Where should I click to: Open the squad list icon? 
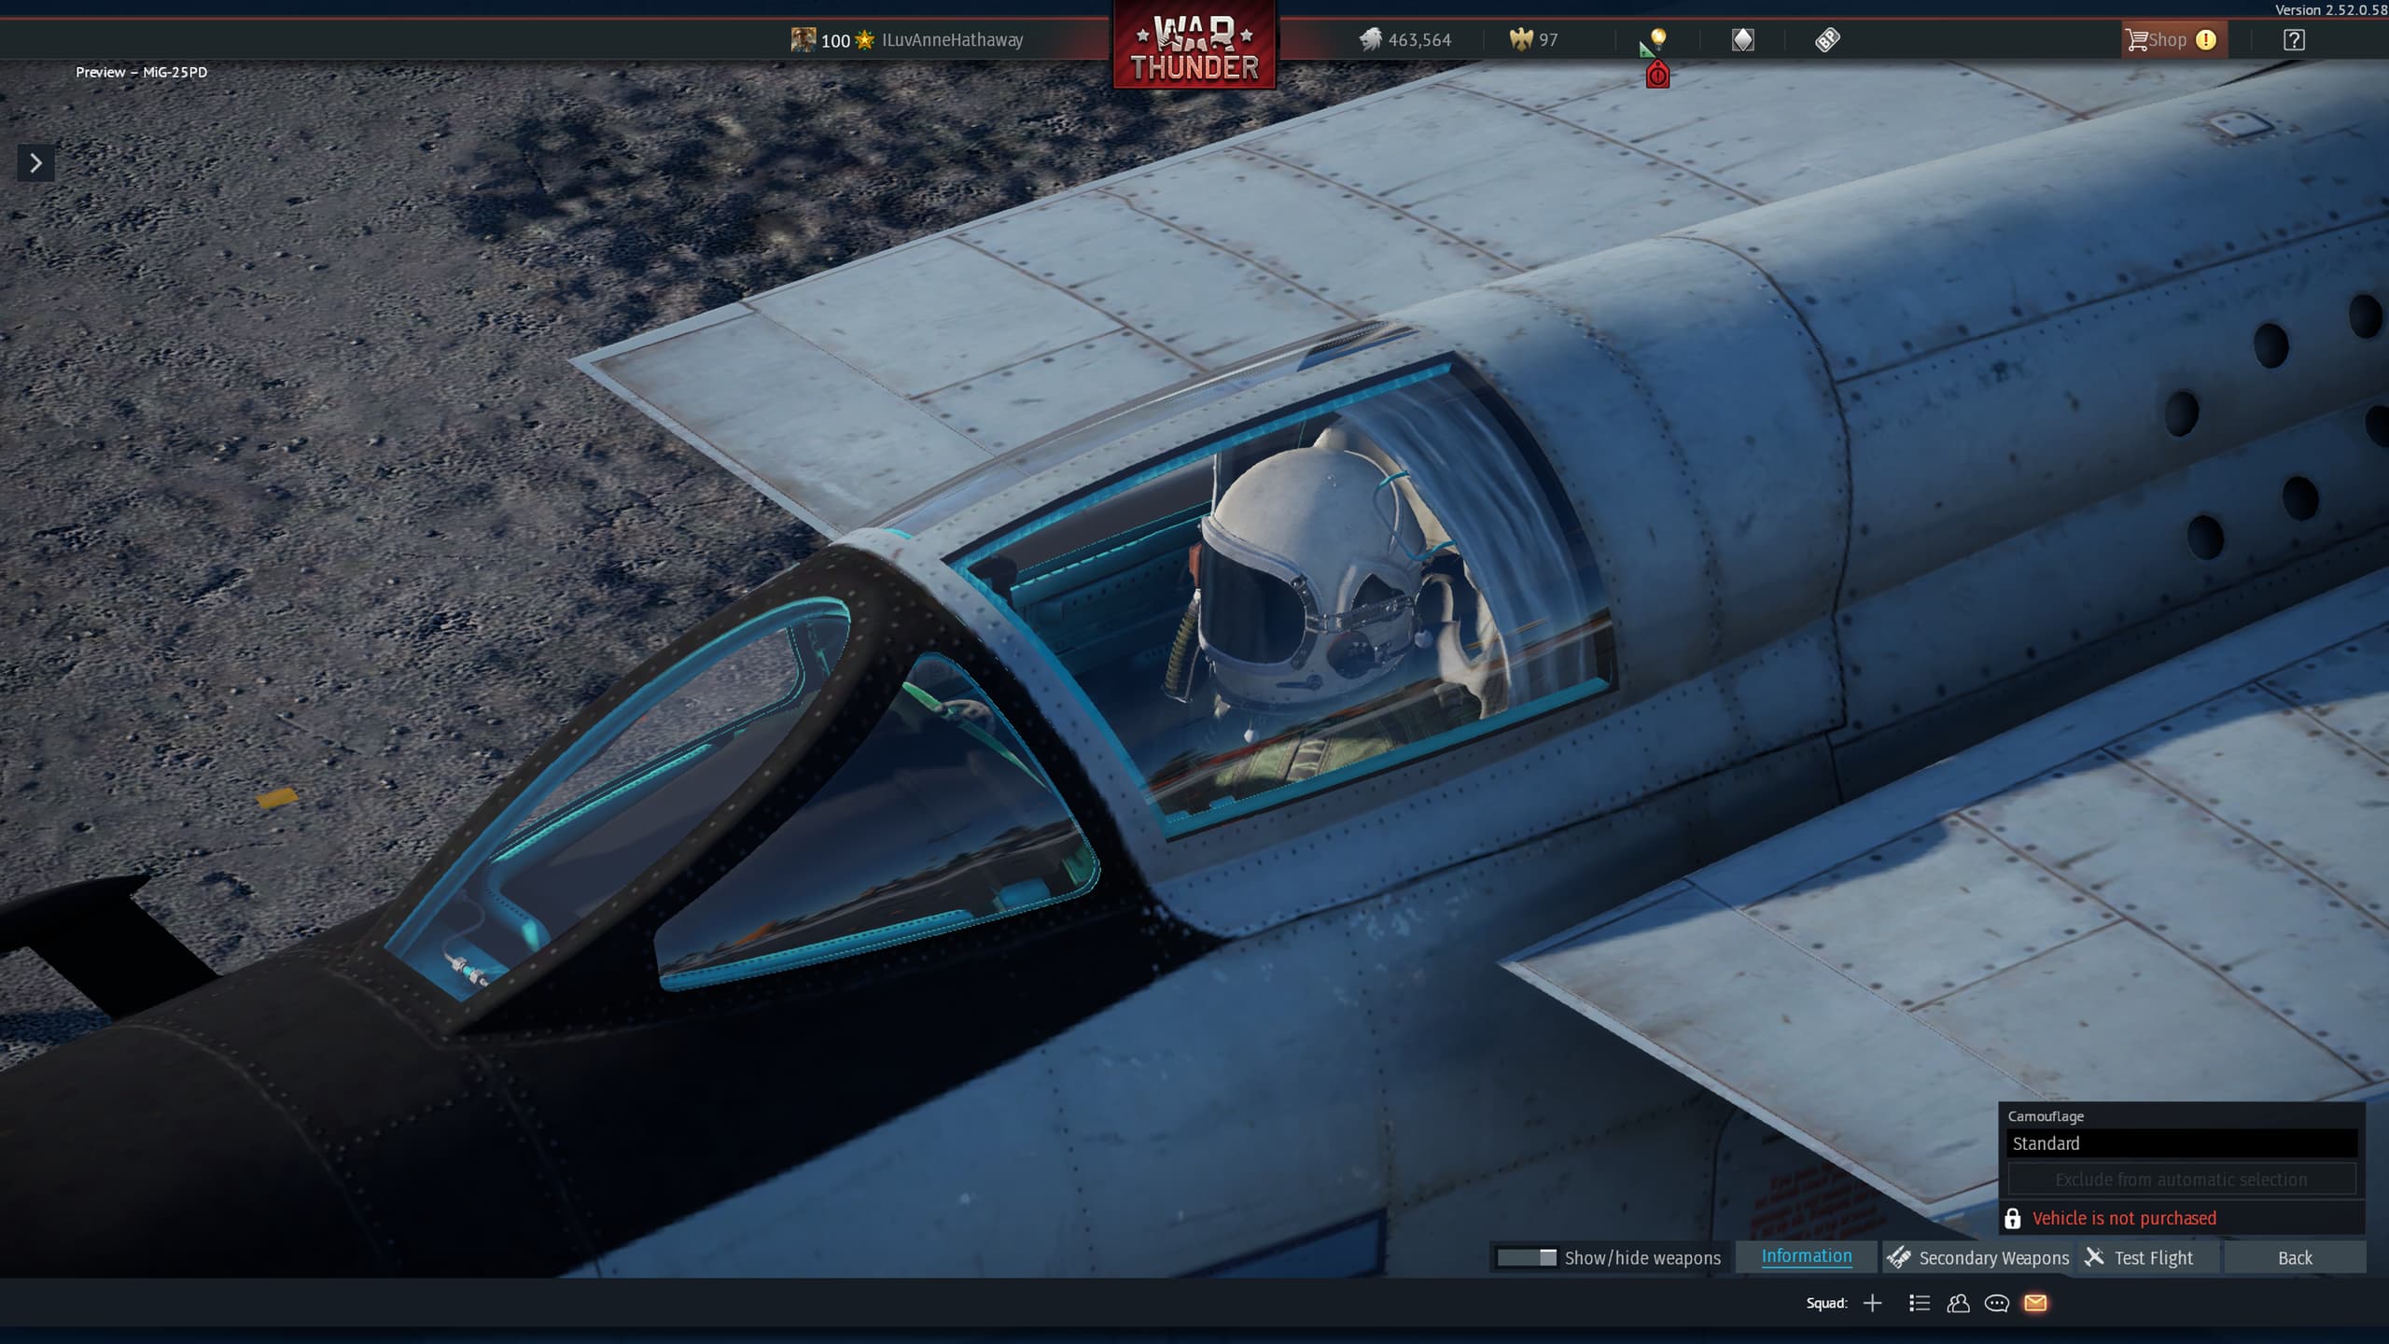pyautogui.click(x=1919, y=1303)
